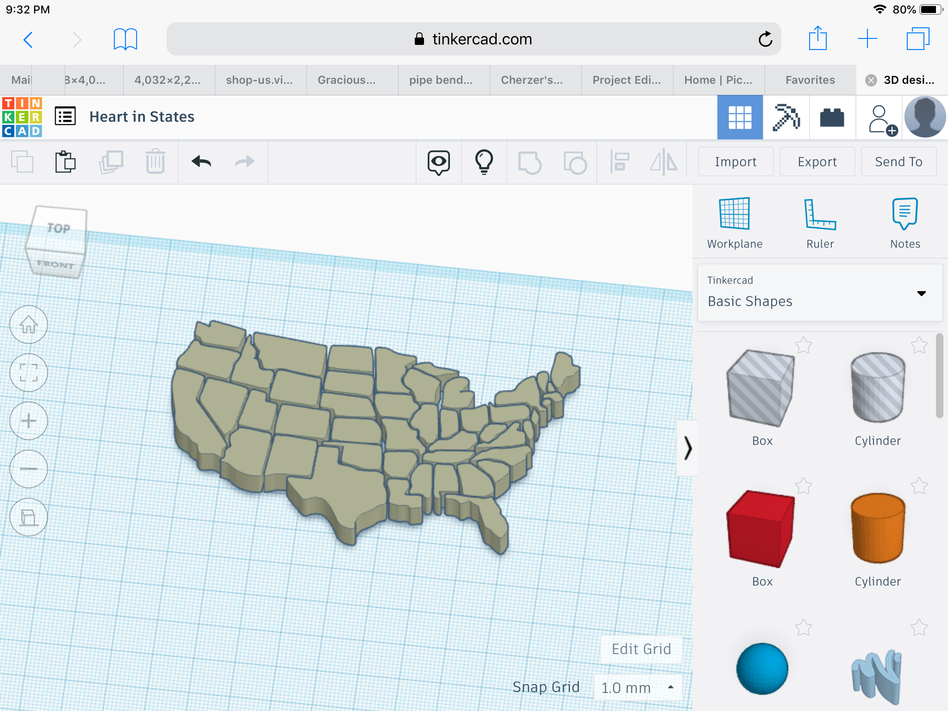Favorite the Scribble shape with star
Image resolution: width=948 pixels, height=711 pixels.
point(919,628)
